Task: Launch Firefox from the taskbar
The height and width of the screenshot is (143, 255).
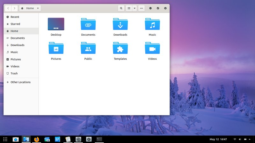Action: (37, 139)
